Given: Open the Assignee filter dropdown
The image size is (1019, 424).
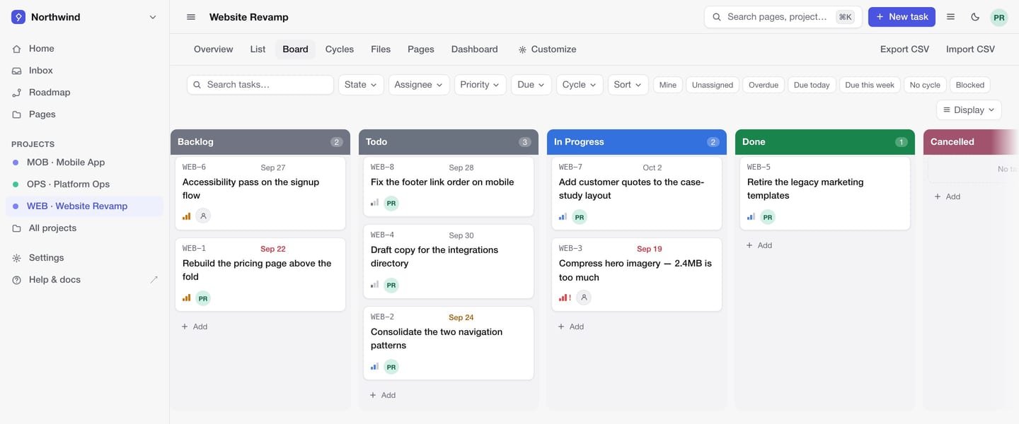Looking at the screenshot, I should (x=419, y=85).
